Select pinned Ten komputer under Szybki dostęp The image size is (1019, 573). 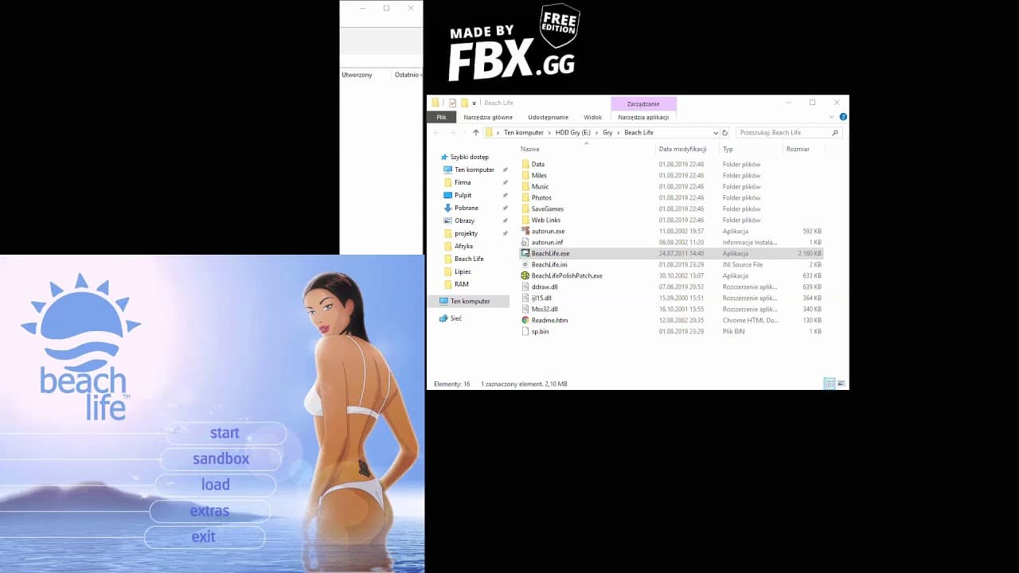[474, 170]
